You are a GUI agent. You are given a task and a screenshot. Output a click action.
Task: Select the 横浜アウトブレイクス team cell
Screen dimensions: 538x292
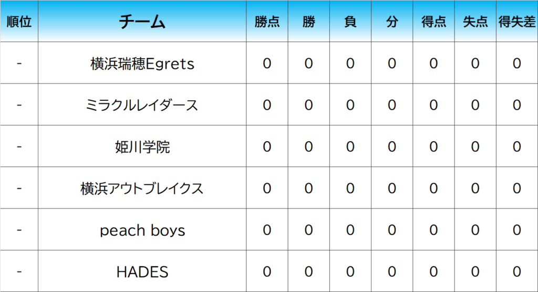[x=142, y=189]
